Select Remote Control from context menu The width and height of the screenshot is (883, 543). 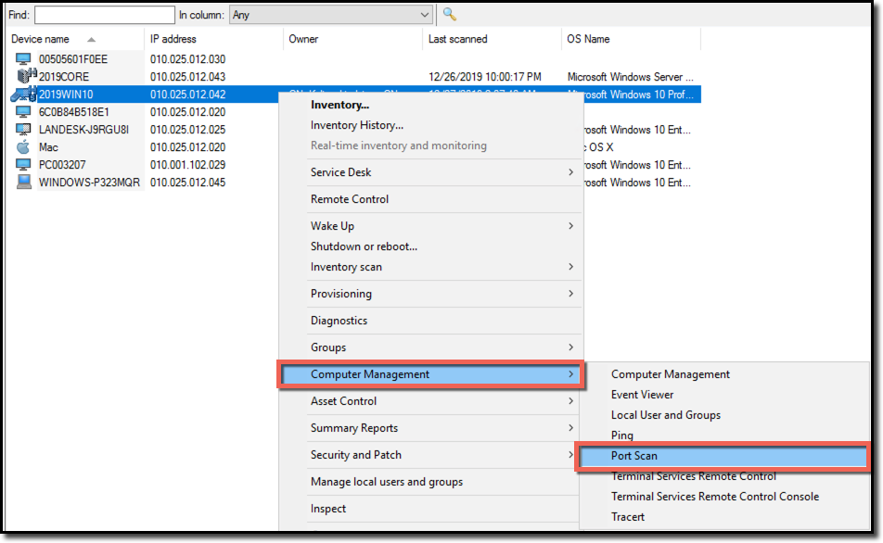click(x=350, y=199)
